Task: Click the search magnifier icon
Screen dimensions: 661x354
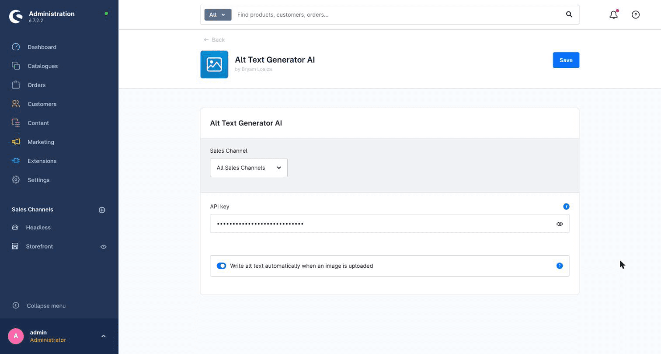Action: tap(569, 14)
